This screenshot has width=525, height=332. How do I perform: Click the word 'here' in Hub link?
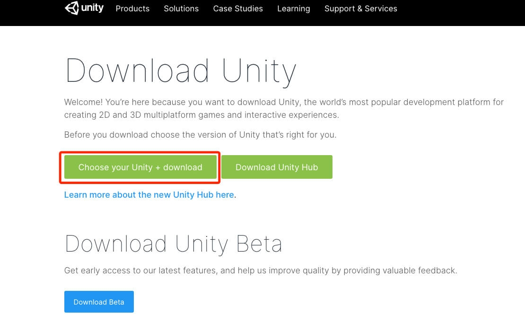(225, 195)
